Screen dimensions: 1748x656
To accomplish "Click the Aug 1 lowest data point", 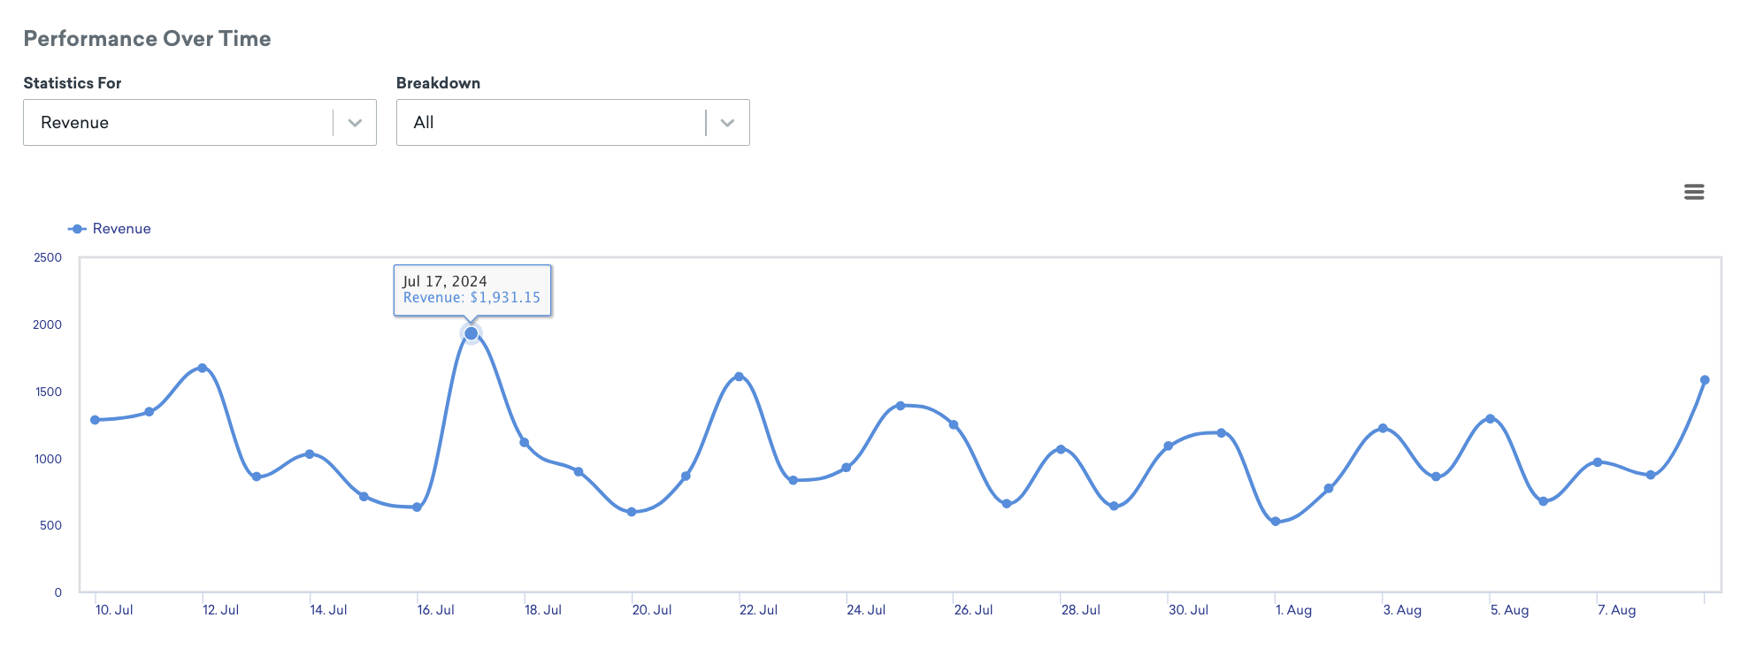I will pyautogui.click(x=1276, y=522).
